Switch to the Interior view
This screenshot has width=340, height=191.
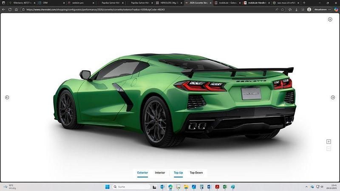tap(160, 173)
